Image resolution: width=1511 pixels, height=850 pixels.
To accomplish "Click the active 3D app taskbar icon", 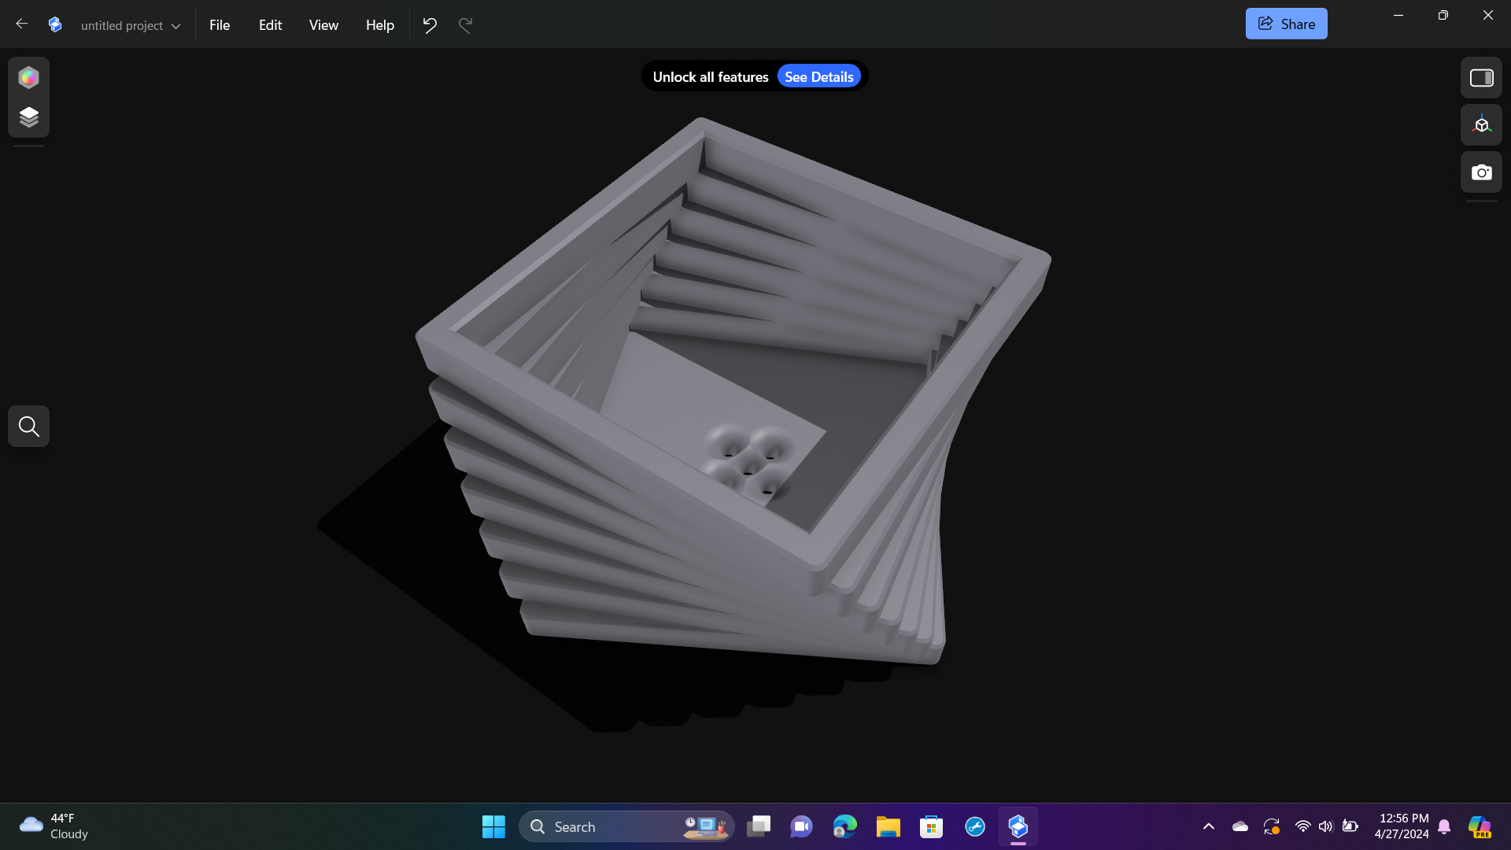I will (1018, 826).
